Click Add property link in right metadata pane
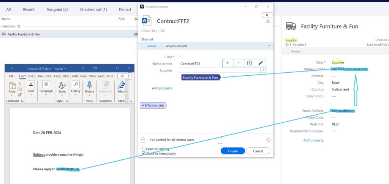The image size is (389, 184). click(x=313, y=140)
